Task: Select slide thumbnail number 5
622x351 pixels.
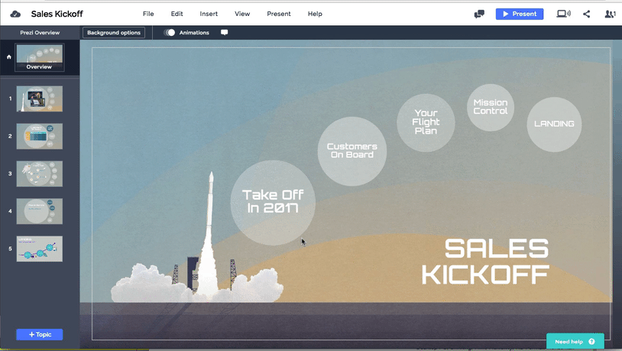Action: (39, 249)
